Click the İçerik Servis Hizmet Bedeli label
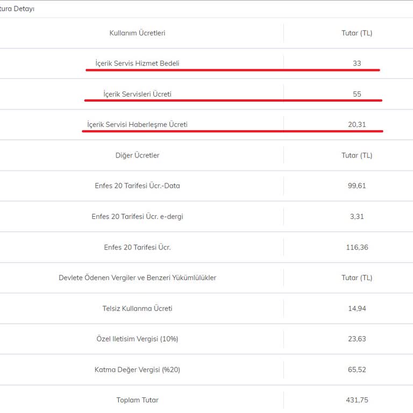 137,63
